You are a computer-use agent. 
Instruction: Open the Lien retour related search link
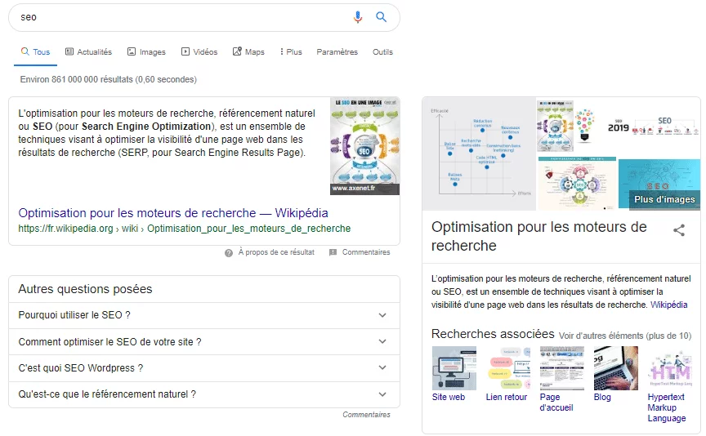click(x=506, y=398)
